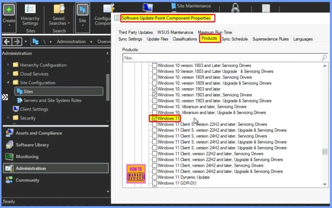332x208 pixels.
Task: Collapse the Site Configuration tree node
Action: tap(8, 82)
